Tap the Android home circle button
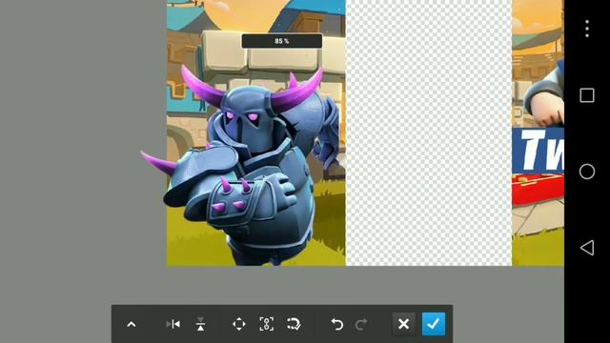Viewport: 610px width, 343px height. coord(587,171)
